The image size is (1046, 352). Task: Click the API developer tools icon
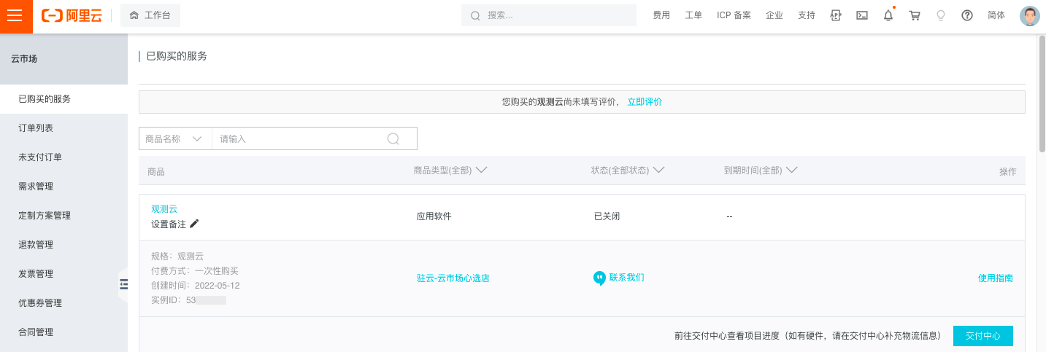[836, 15]
